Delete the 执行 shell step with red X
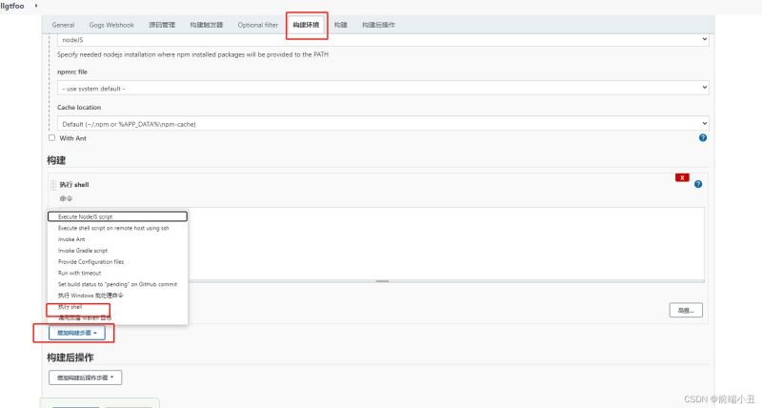The image size is (762, 408). 682,178
